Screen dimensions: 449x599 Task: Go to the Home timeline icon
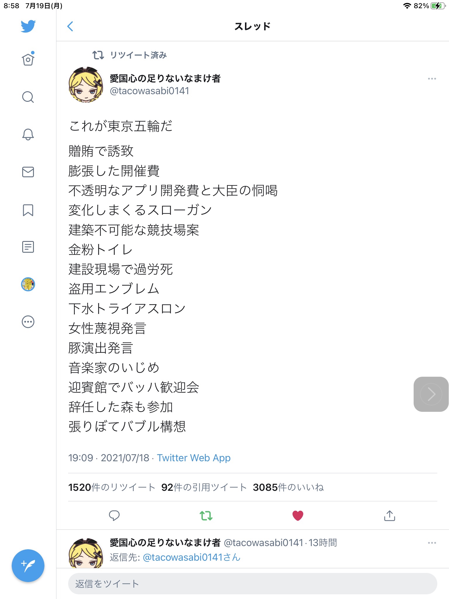point(28,59)
